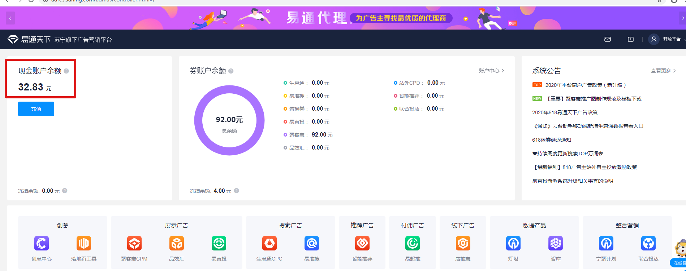Open 落地页工具 icon
The height and width of the screenshot is (271, 686).
84,243
